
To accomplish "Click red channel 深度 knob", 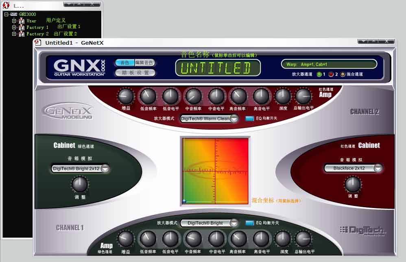I will (x=283, y=96).
